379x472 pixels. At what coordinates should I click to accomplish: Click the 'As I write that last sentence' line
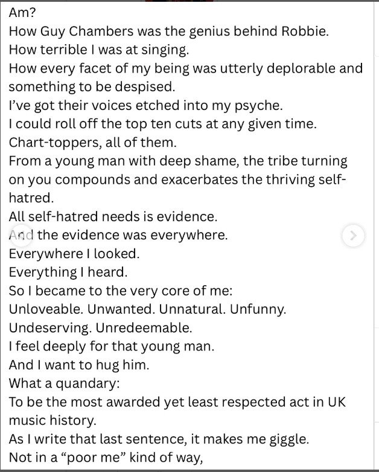[x=159, y=439]
